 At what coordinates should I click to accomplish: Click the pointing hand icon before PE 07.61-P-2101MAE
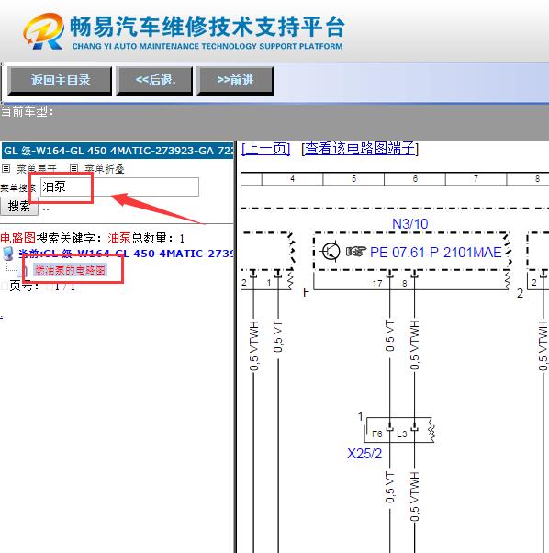(x=356, y=252)
